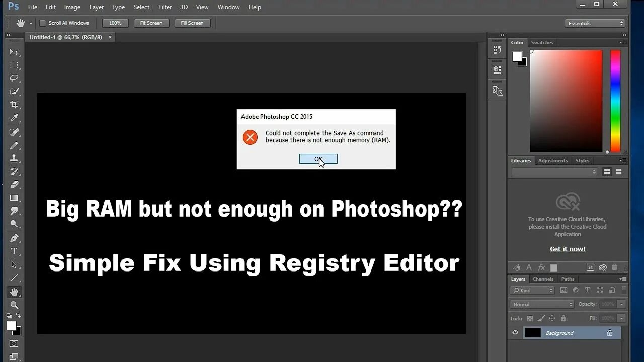
Task: Change screen mode icon in toolbar
Action: click(14, 356)
